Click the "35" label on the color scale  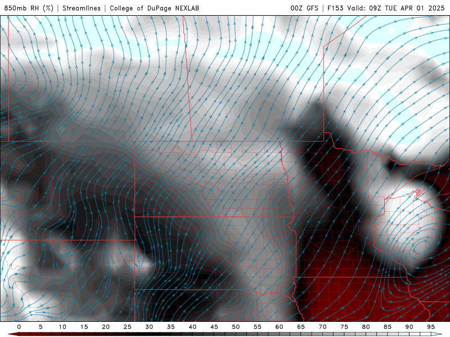click(171, 327)
